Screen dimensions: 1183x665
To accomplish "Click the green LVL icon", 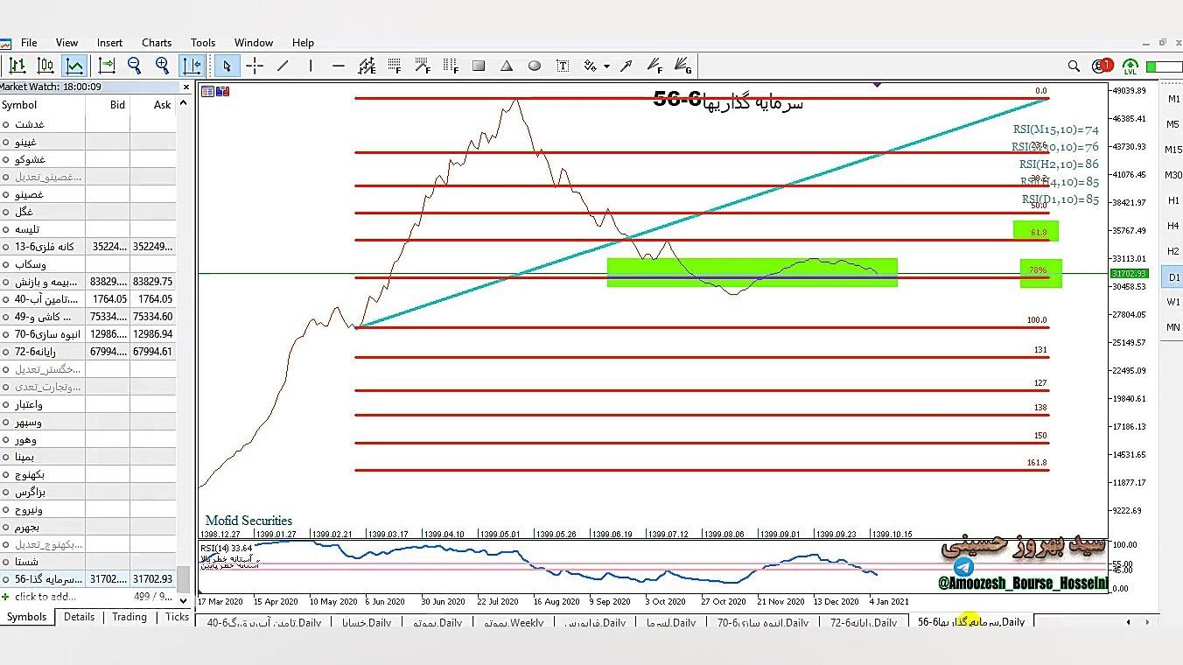I will click(x=1130, y=66).
